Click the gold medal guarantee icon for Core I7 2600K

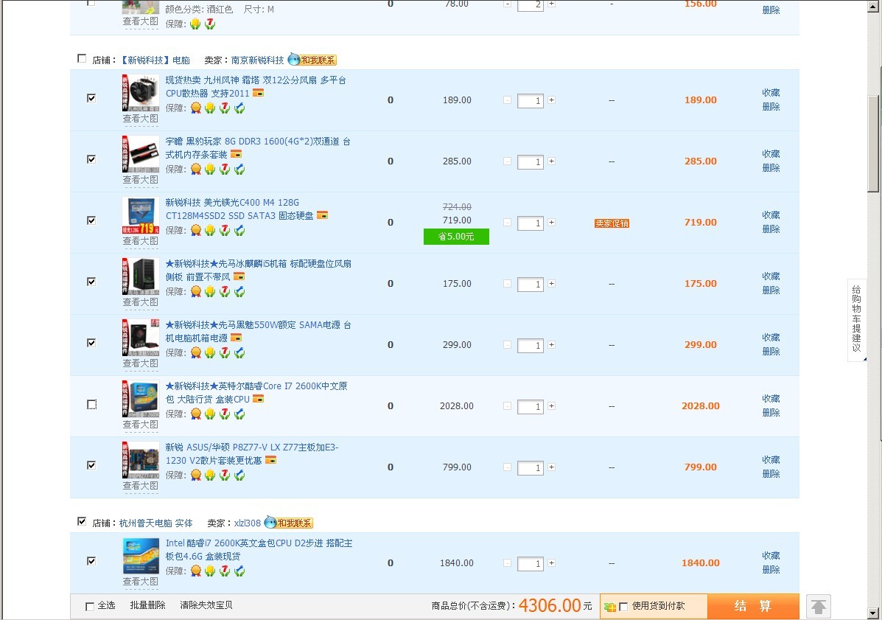196,414
